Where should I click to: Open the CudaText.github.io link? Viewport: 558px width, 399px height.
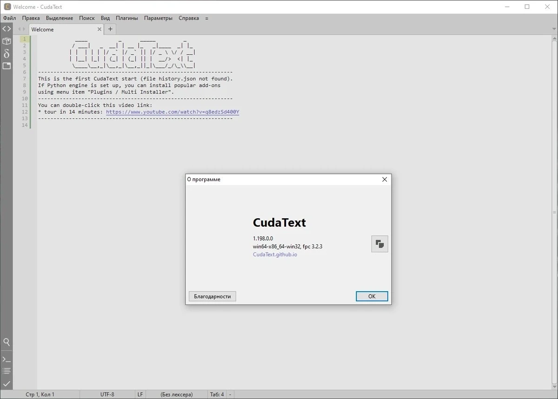coord(275,255)
